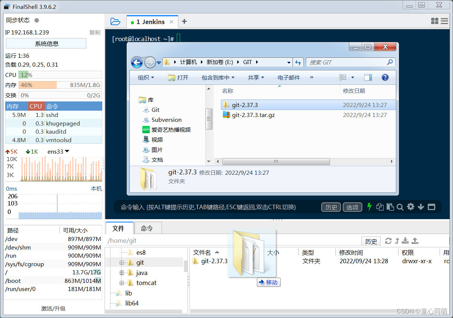Toggle the explorer preview pane icon
Image resolution: width=453 pixels, height=318 pixels.
coord(368,77)
